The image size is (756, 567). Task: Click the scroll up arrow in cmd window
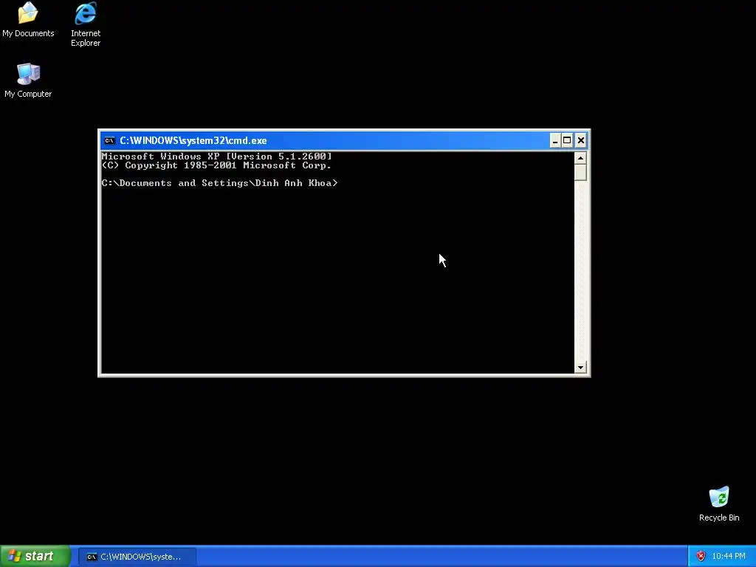tap(580, 158)
